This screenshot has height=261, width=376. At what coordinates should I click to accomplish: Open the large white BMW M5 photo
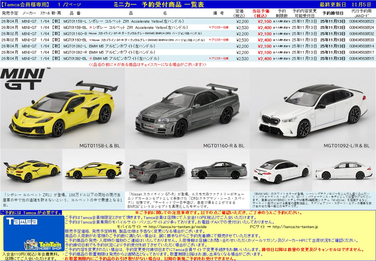[x=313, y=109]
